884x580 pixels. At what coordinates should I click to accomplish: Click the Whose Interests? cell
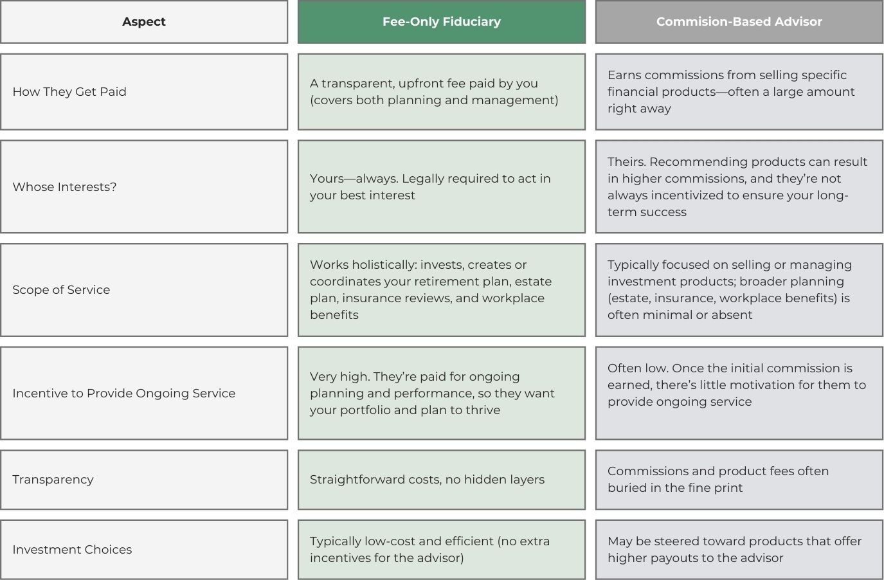click(144, 187)
